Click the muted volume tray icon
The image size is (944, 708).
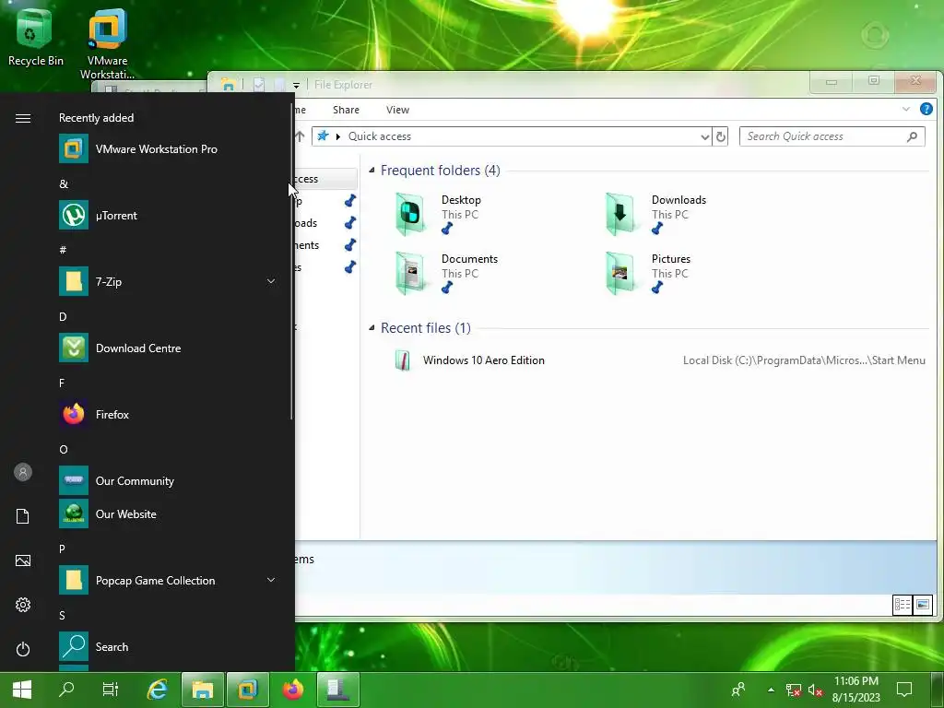coord(815,690)
